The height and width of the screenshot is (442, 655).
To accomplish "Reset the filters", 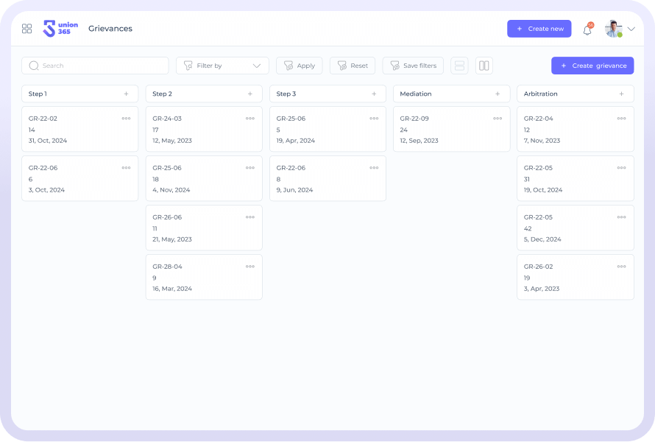I will [353, 66].
